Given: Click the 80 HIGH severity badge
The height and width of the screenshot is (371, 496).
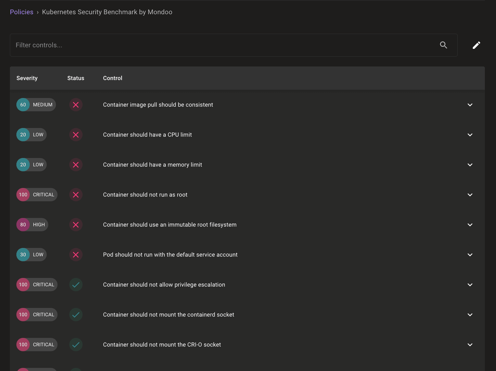Looking at the screenshot, I should 32,225.
